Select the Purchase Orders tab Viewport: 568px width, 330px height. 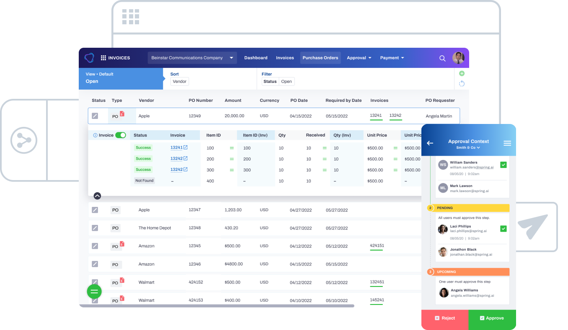tap(320, 57)
